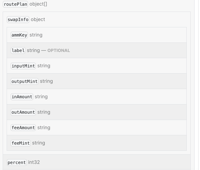Click the int32 type next to percent
The width and height of the screenshot is (200, 170).
34,162
